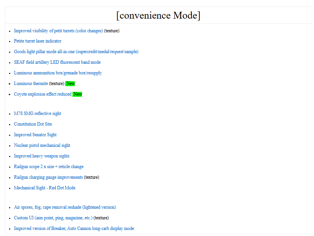314x236 pixels.
Task: Open 'Railgun charging gauge improvements' link
Action: [x=48, y=177]
